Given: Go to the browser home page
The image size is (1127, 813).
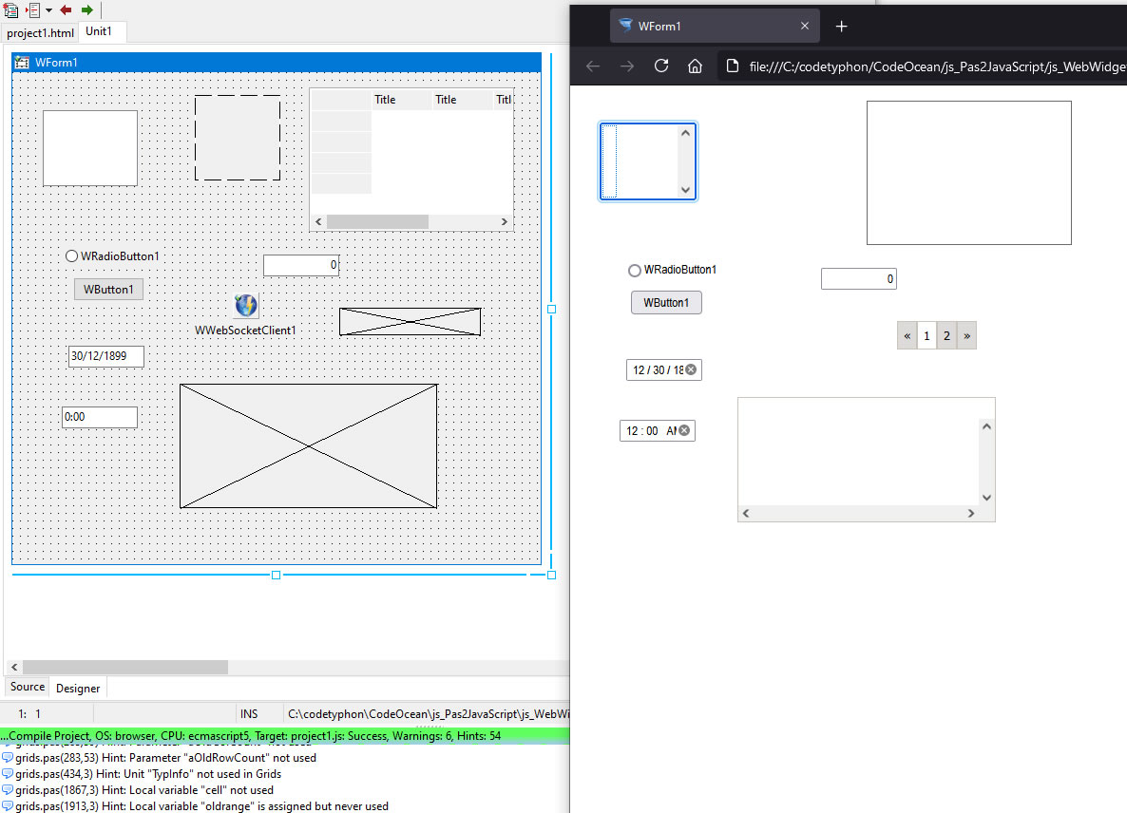Looking at the screenshot, I should 695,66.
